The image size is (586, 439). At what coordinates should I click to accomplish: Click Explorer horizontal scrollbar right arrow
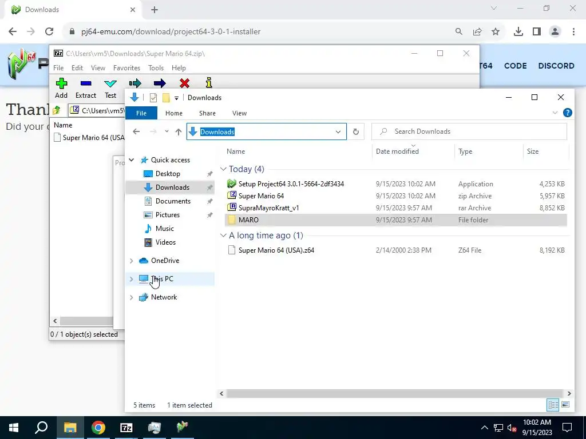tap(569, 393)
